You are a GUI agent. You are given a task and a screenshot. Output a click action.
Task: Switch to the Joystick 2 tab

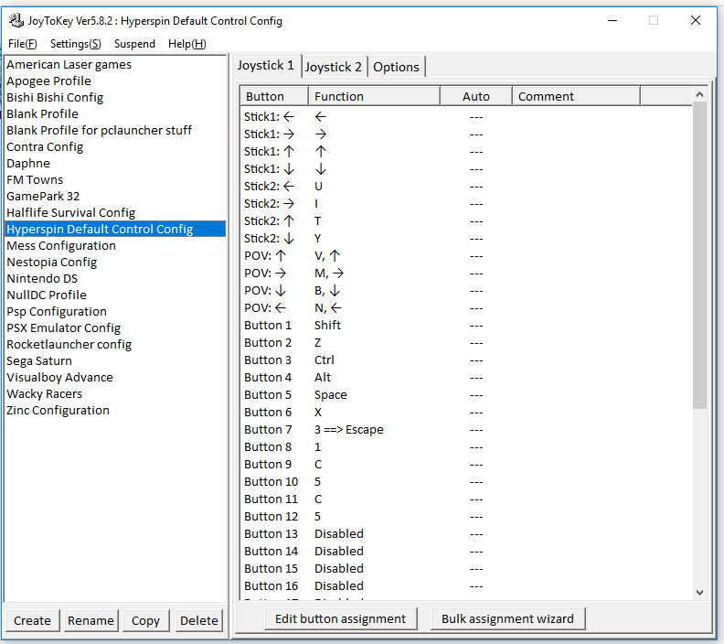coord(334,67)
